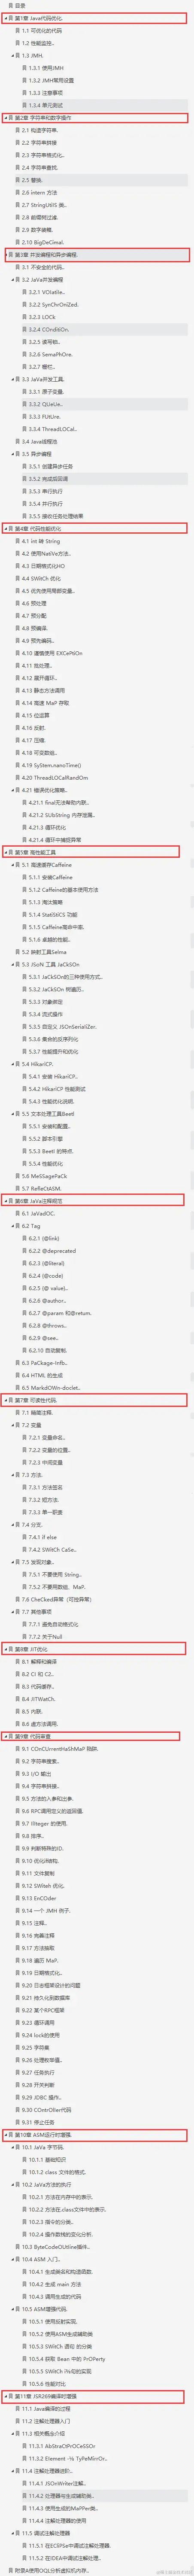The height and width of the screenshot is (2576, 194).
Task: Click the bookmark icon next to 第8章 JIT优化
Action: [10, 1649]
